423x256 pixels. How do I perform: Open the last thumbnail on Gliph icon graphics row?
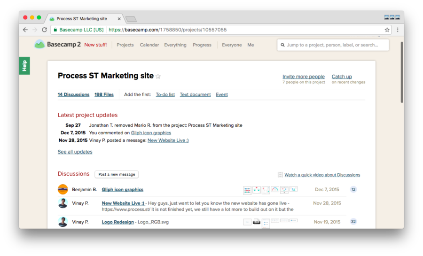(293, 189)
